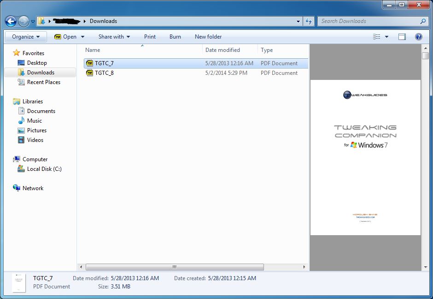433x299 pixels.
Task: Select Local Disk (C:)
Action: (x=44, y=169)
